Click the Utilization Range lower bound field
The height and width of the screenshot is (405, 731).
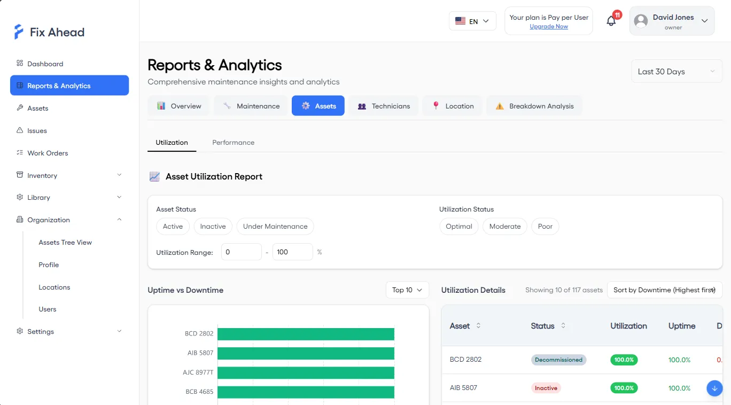241,251
